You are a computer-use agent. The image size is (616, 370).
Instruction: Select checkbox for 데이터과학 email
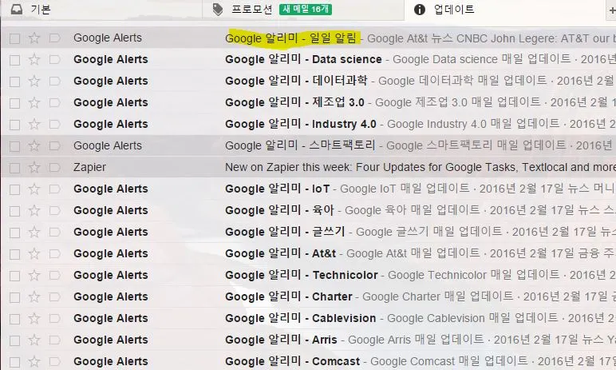[x=15, y=82]
